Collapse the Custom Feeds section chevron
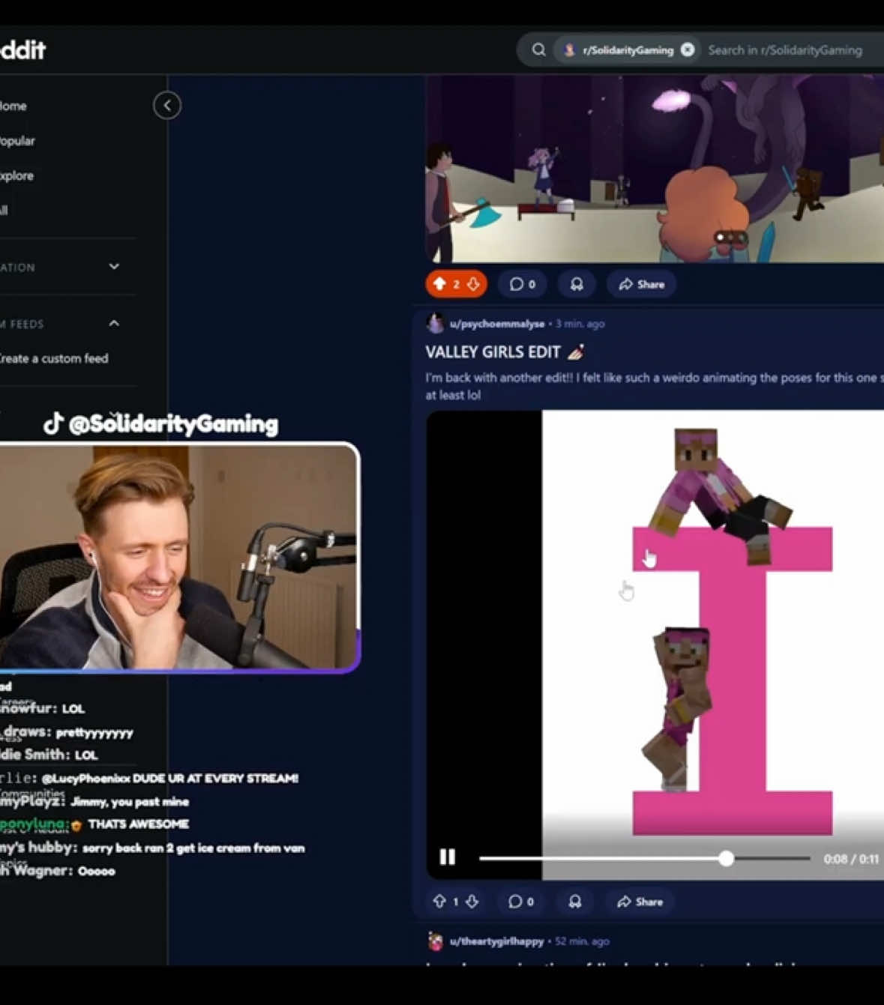884x1005 pixels. tap(114, 324)
